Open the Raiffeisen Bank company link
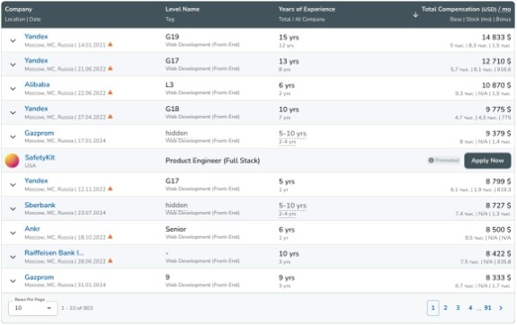This screenshot has width=517, height=325. [54, 252]
